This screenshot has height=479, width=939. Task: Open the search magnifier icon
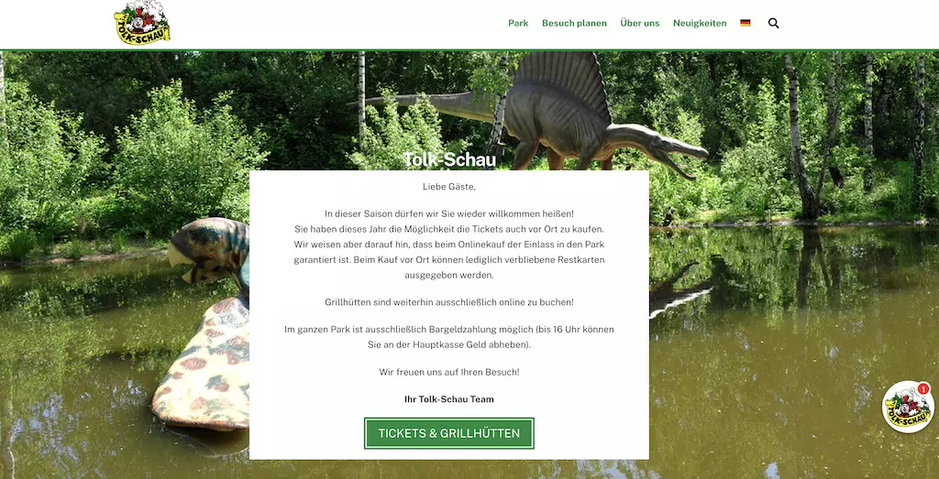coord(773,23)
